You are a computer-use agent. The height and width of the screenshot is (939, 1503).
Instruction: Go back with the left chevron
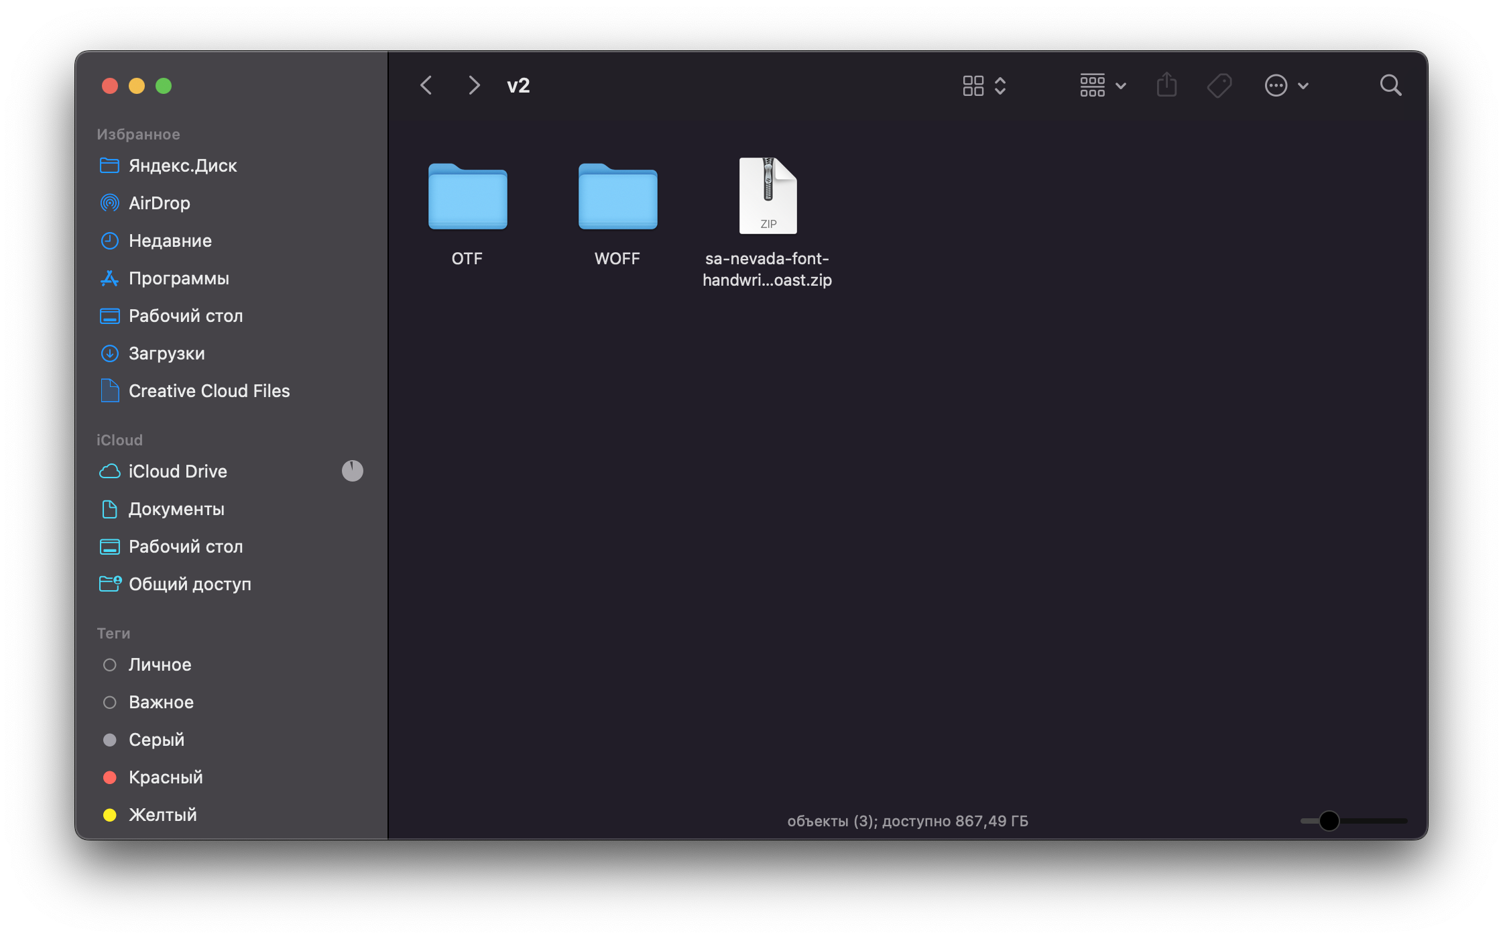426,85
